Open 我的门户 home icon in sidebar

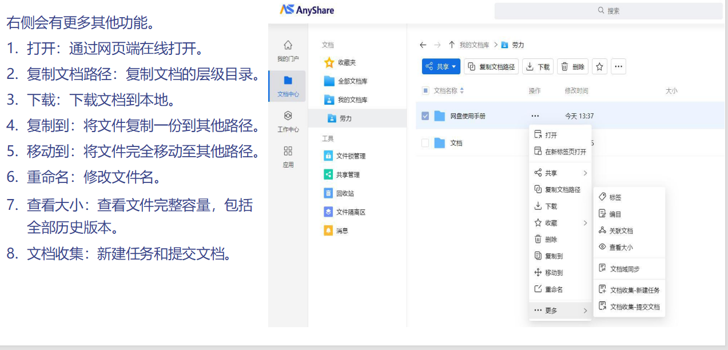pos(288,50)
